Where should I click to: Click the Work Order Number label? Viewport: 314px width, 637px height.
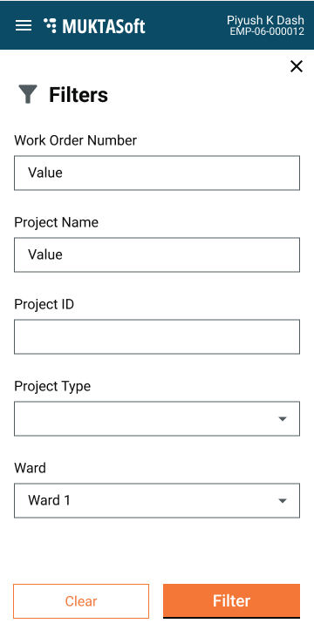76,140
